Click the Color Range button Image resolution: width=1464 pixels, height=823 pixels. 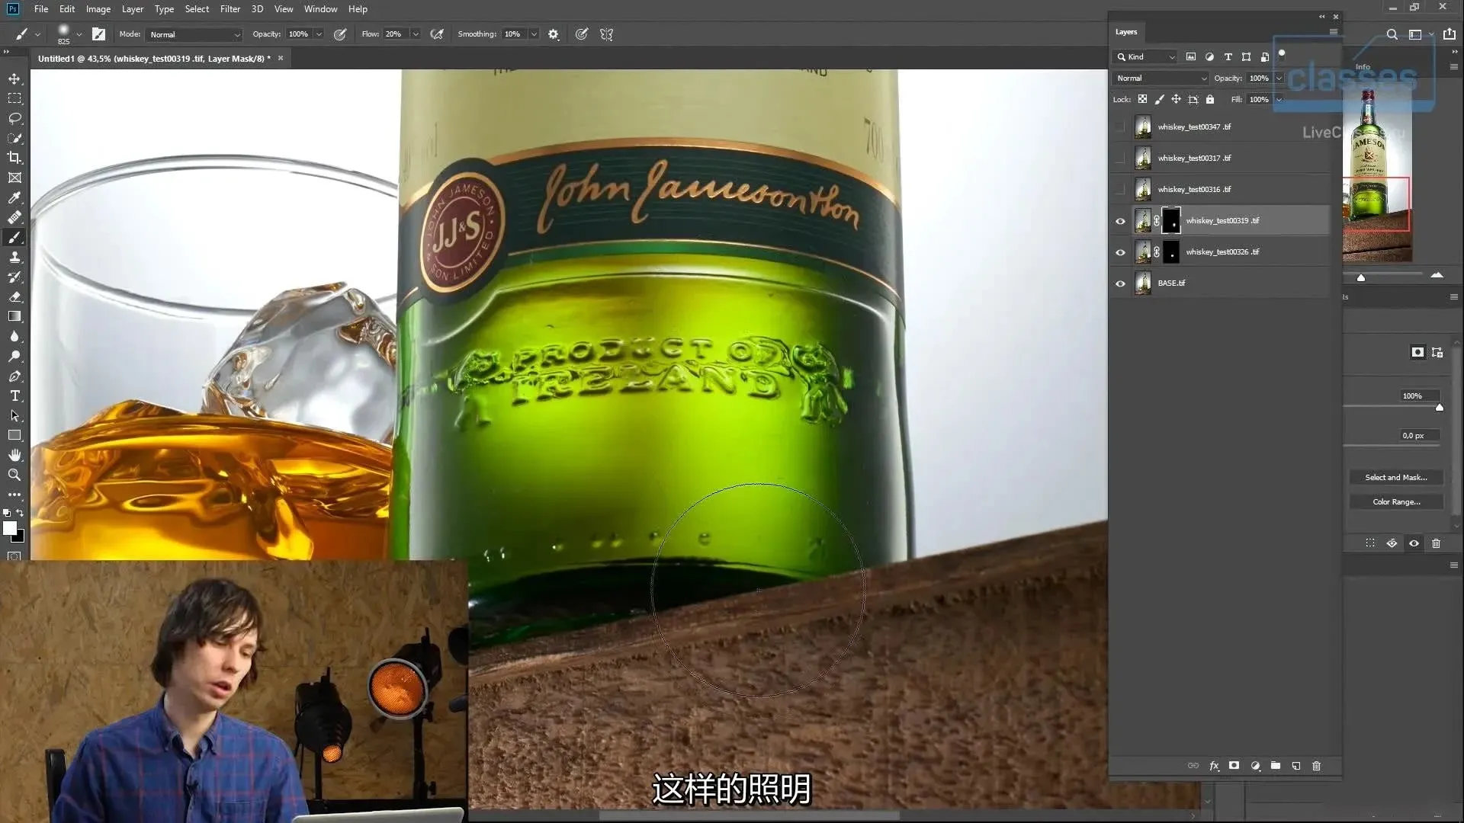point(1395,502)
